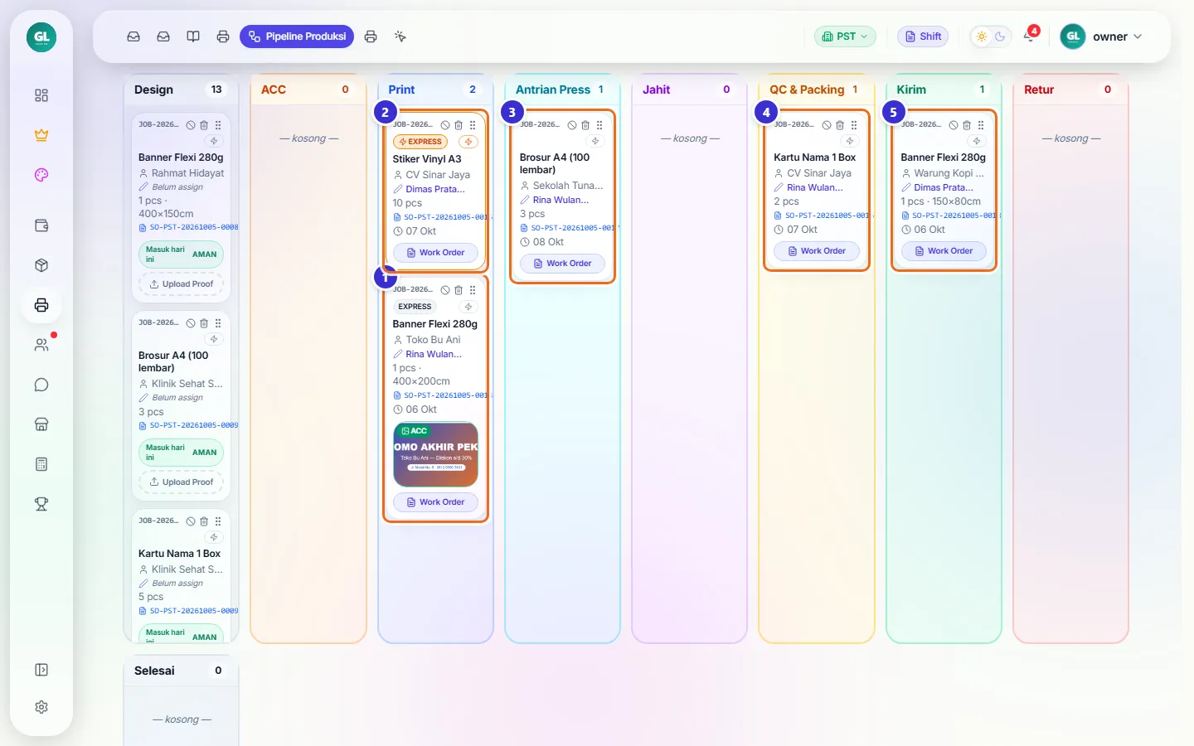The width and height of the screenshot is (1194, 746).
Task: Click assignee Dimas Prata on Stiker Vinyl card
Action: point(435,189)
